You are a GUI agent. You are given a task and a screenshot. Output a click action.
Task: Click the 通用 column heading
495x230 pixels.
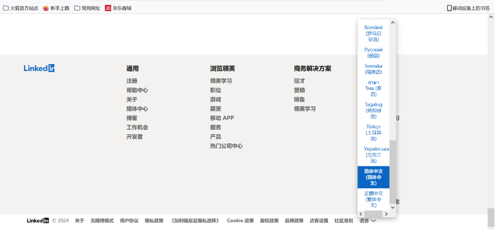click(x=132, y=68)
